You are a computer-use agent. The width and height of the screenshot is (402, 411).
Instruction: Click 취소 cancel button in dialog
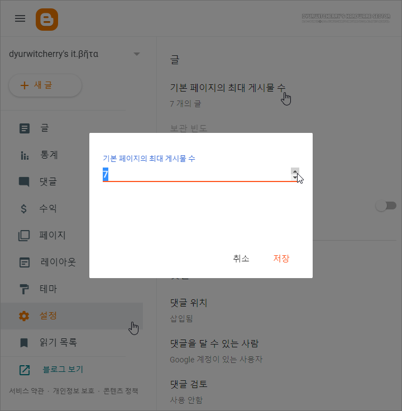click(x=241, y=259)
